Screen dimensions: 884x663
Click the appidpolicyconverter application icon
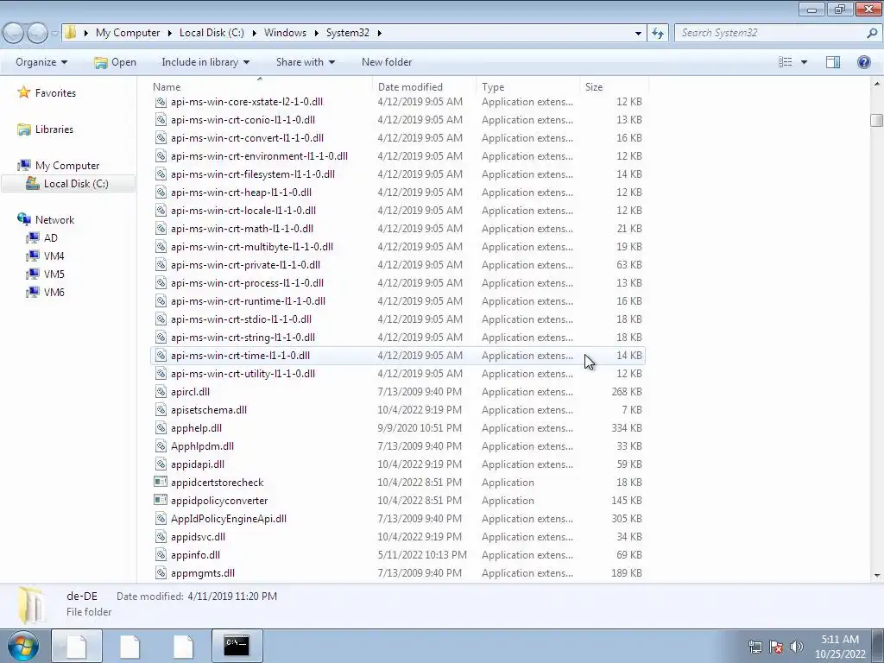click(x=161, y=500)
